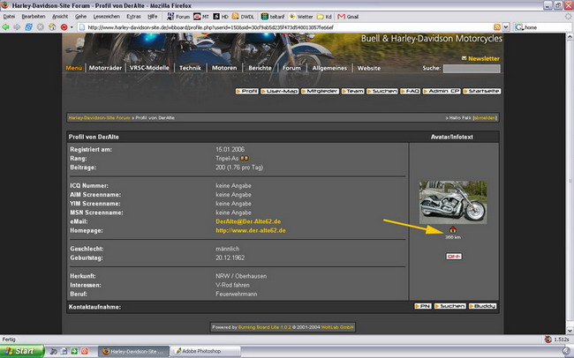Viewport: 574px width, 358px height.
Task: Click the Team nav button
Action: 355,91
